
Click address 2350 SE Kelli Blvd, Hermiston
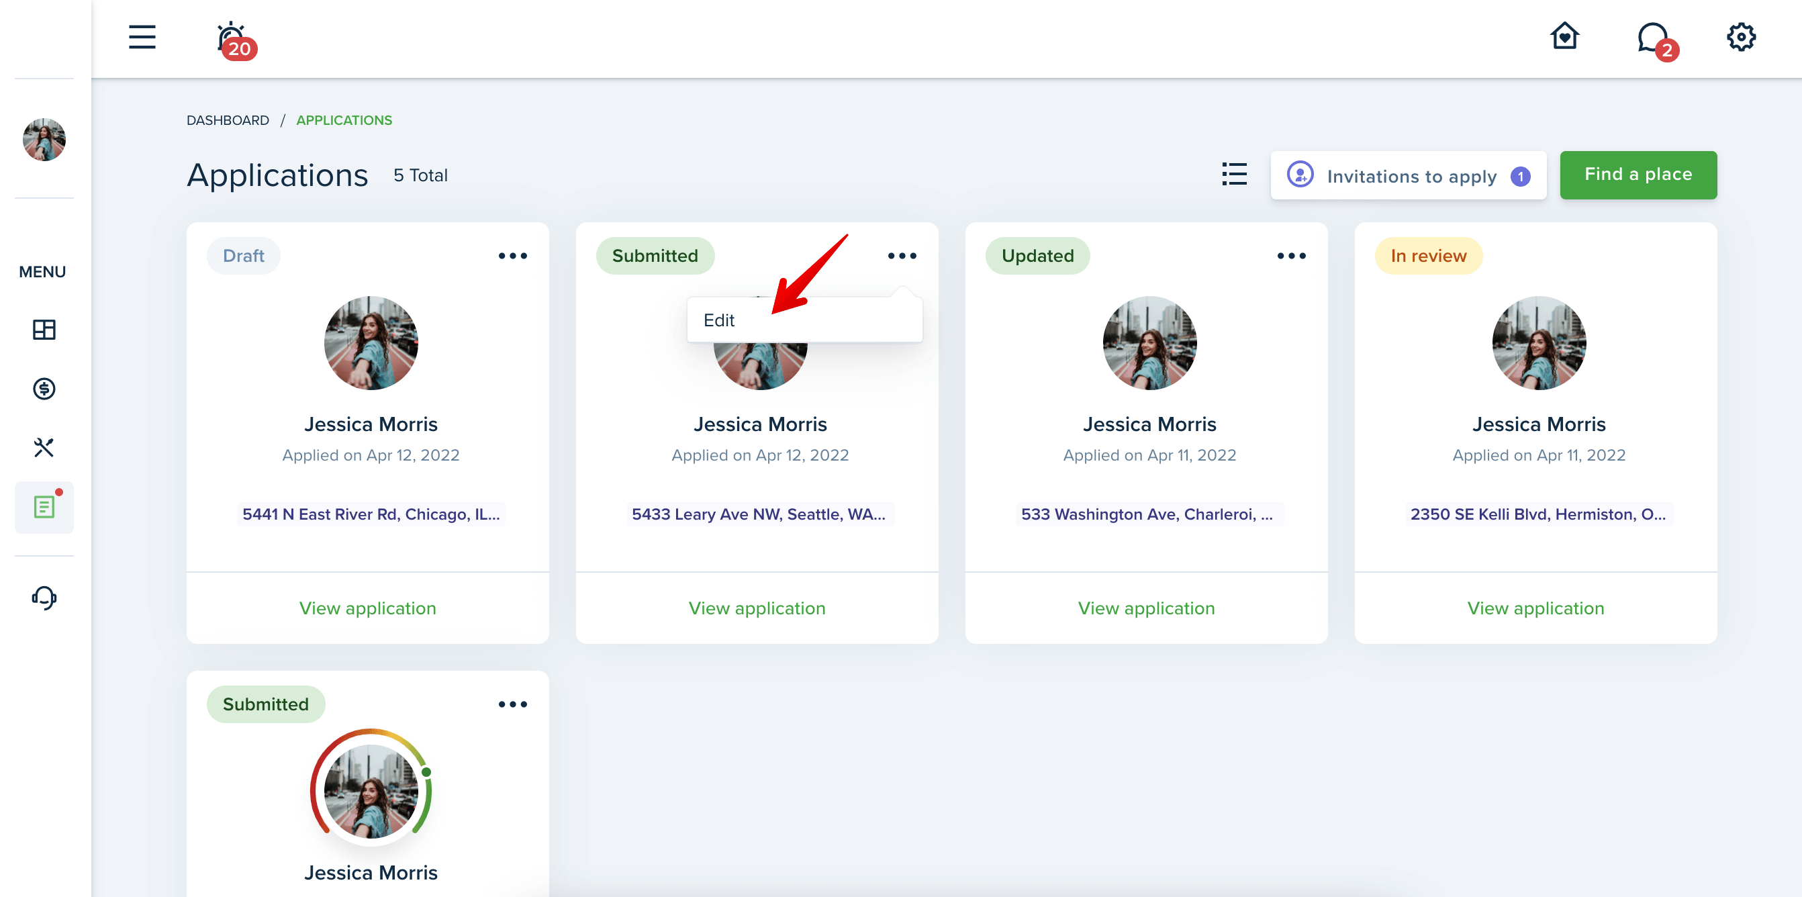coord(1538,514)
